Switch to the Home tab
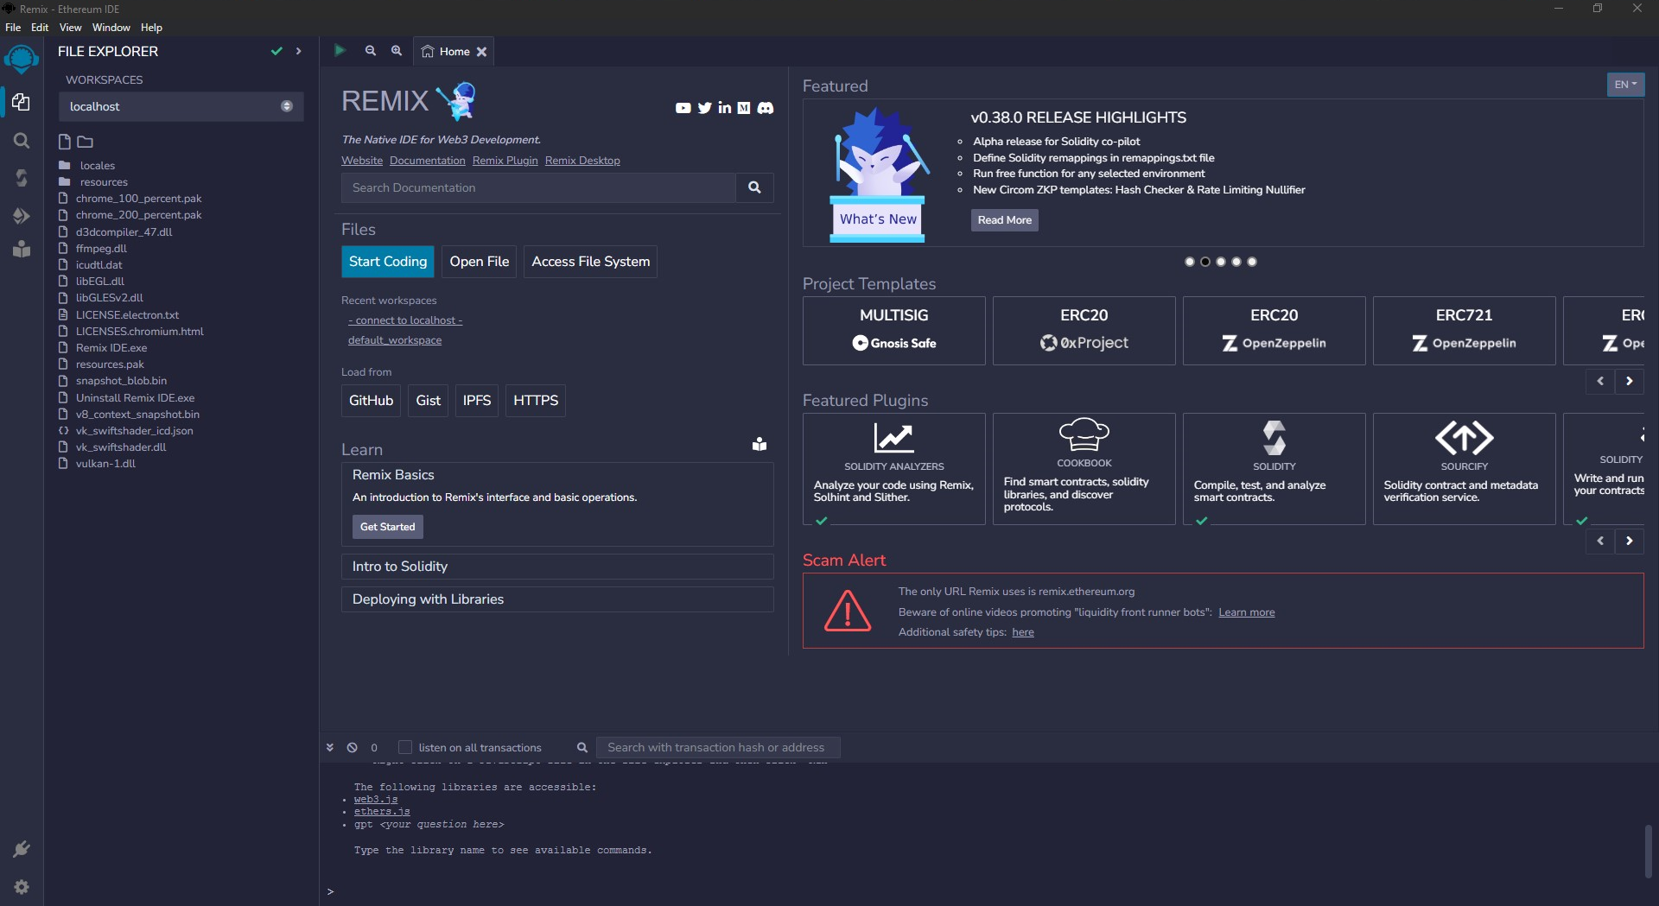 coord(448,52)
